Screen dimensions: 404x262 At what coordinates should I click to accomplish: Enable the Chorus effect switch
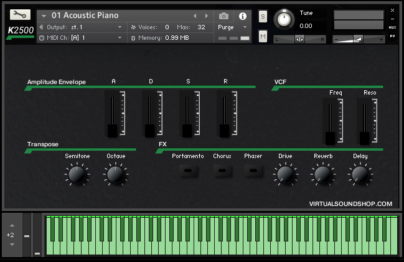pos(222,171)
